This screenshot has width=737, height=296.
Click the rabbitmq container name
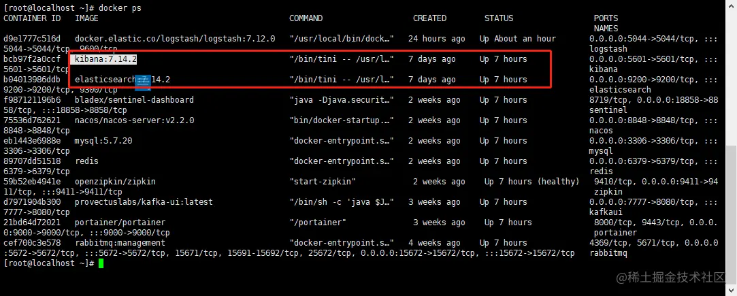[x=608, y=253]
